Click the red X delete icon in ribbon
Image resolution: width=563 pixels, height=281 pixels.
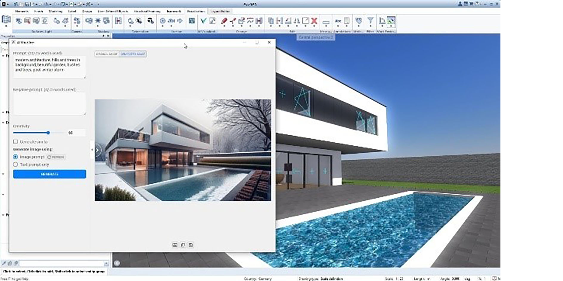click(x=314, y=21)
